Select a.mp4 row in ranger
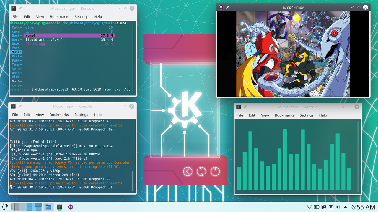The width and height of the screenshot is (378, 212). coord(69,36)
